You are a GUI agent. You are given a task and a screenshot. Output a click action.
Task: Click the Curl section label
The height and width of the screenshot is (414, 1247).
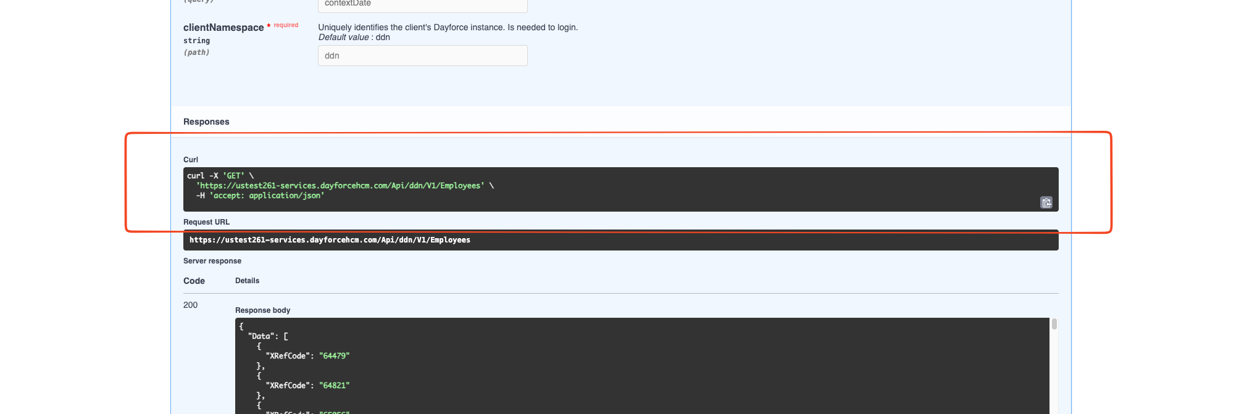pos(191,160)
